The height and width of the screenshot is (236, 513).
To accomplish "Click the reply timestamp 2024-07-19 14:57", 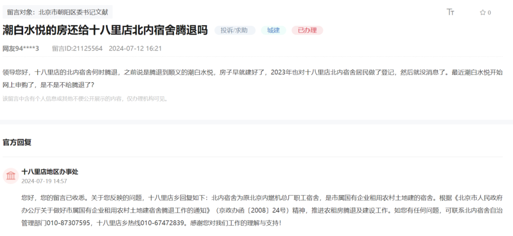I will coord(44,181).
